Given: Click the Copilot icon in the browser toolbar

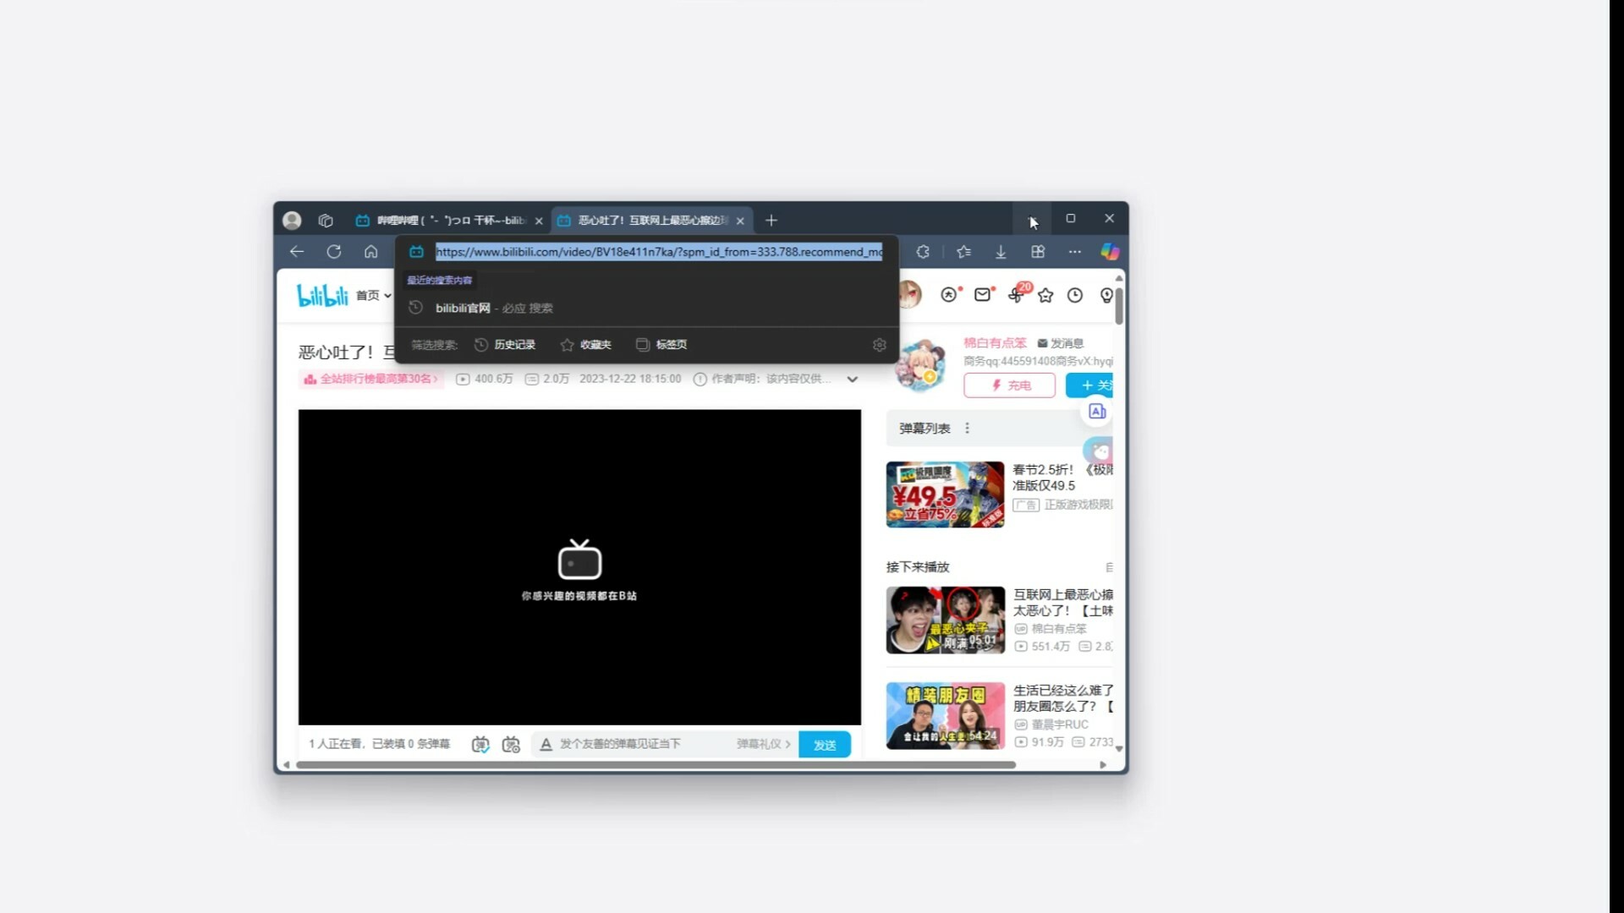Looking at the screenshot, I should [1109, 251].
